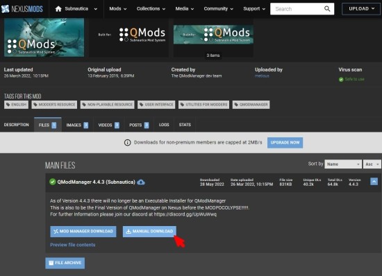Click the UTILITIES FOR MODDERS tag
This screenshot has height=276, width=382.
(x=204, y=105)
